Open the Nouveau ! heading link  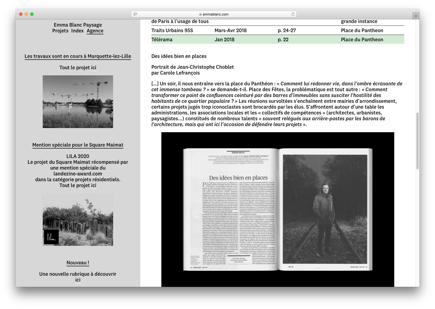(x=78, y=263)
